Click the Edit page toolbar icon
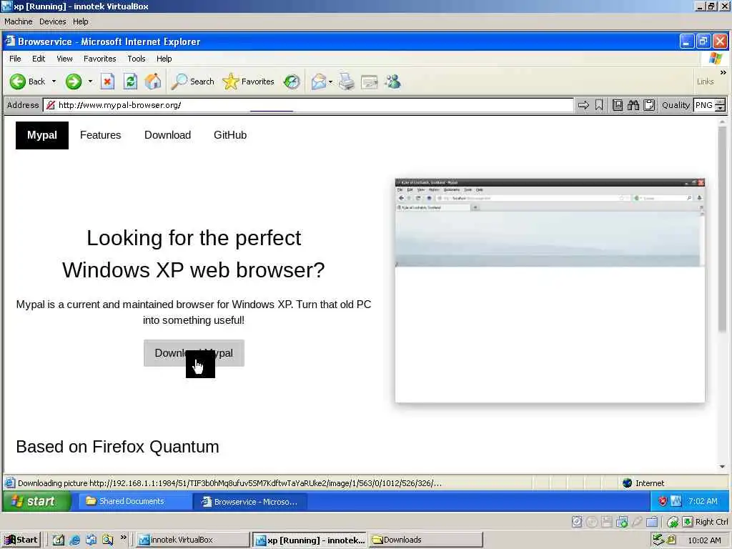The width and height of the screenshot is (732, 549). [370, 82]
